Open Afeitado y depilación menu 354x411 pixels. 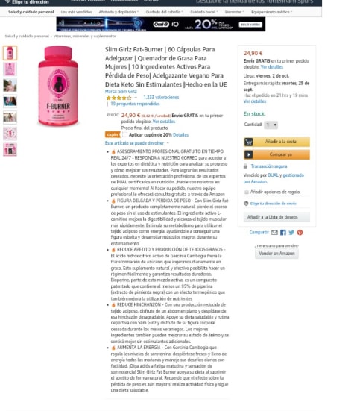[x=118, y=12]
